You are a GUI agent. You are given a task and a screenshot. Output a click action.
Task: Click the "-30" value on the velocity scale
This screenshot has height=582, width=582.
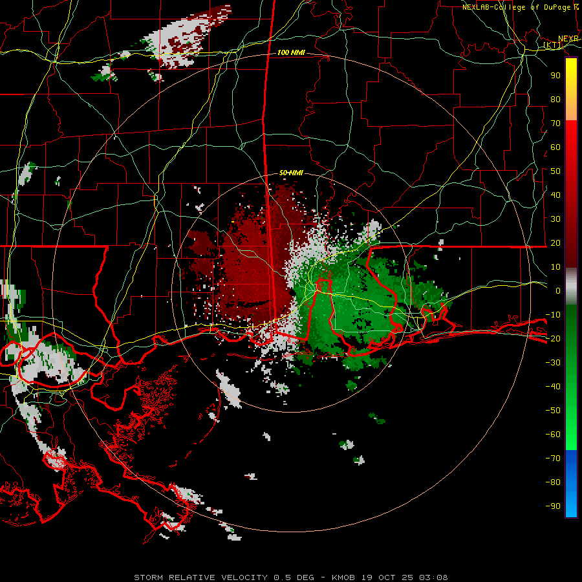(553, 363)
